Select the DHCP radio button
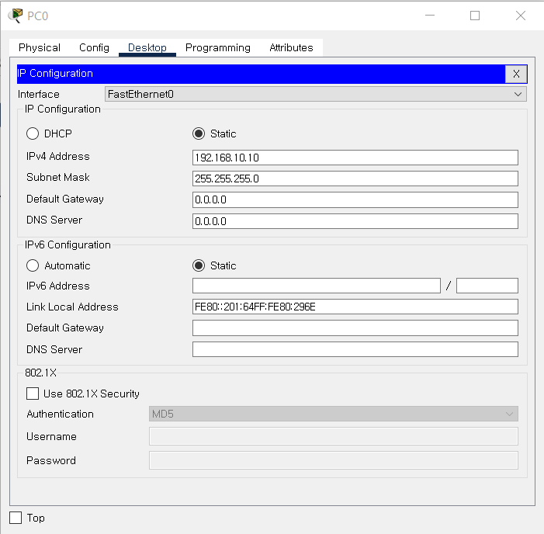544x534 pixels. point(33,133)
